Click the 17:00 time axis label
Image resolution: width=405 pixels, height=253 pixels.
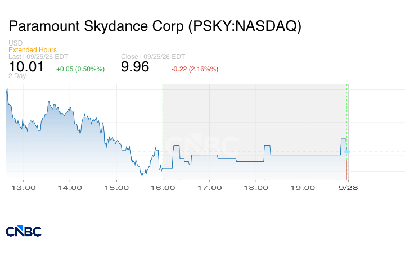click(x=209, y=188)
